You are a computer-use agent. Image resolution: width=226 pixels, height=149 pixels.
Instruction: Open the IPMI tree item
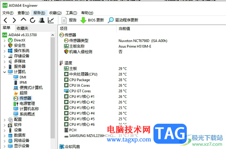20,83
